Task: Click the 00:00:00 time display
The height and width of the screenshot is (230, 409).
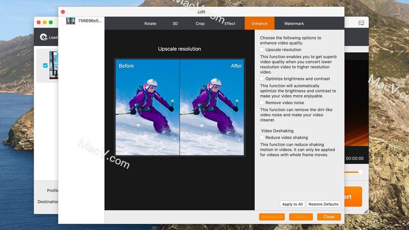Action: (x=355, y=158)
